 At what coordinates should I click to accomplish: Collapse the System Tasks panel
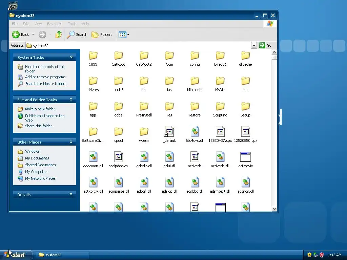coord(71,57)
